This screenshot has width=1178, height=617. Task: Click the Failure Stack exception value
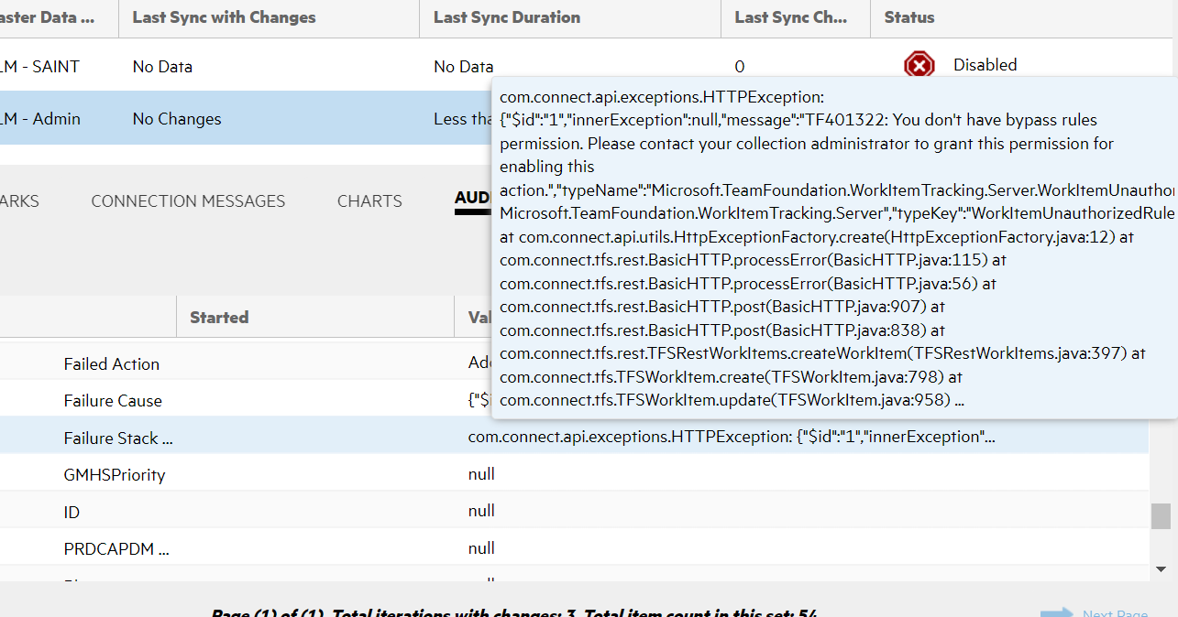731,438
